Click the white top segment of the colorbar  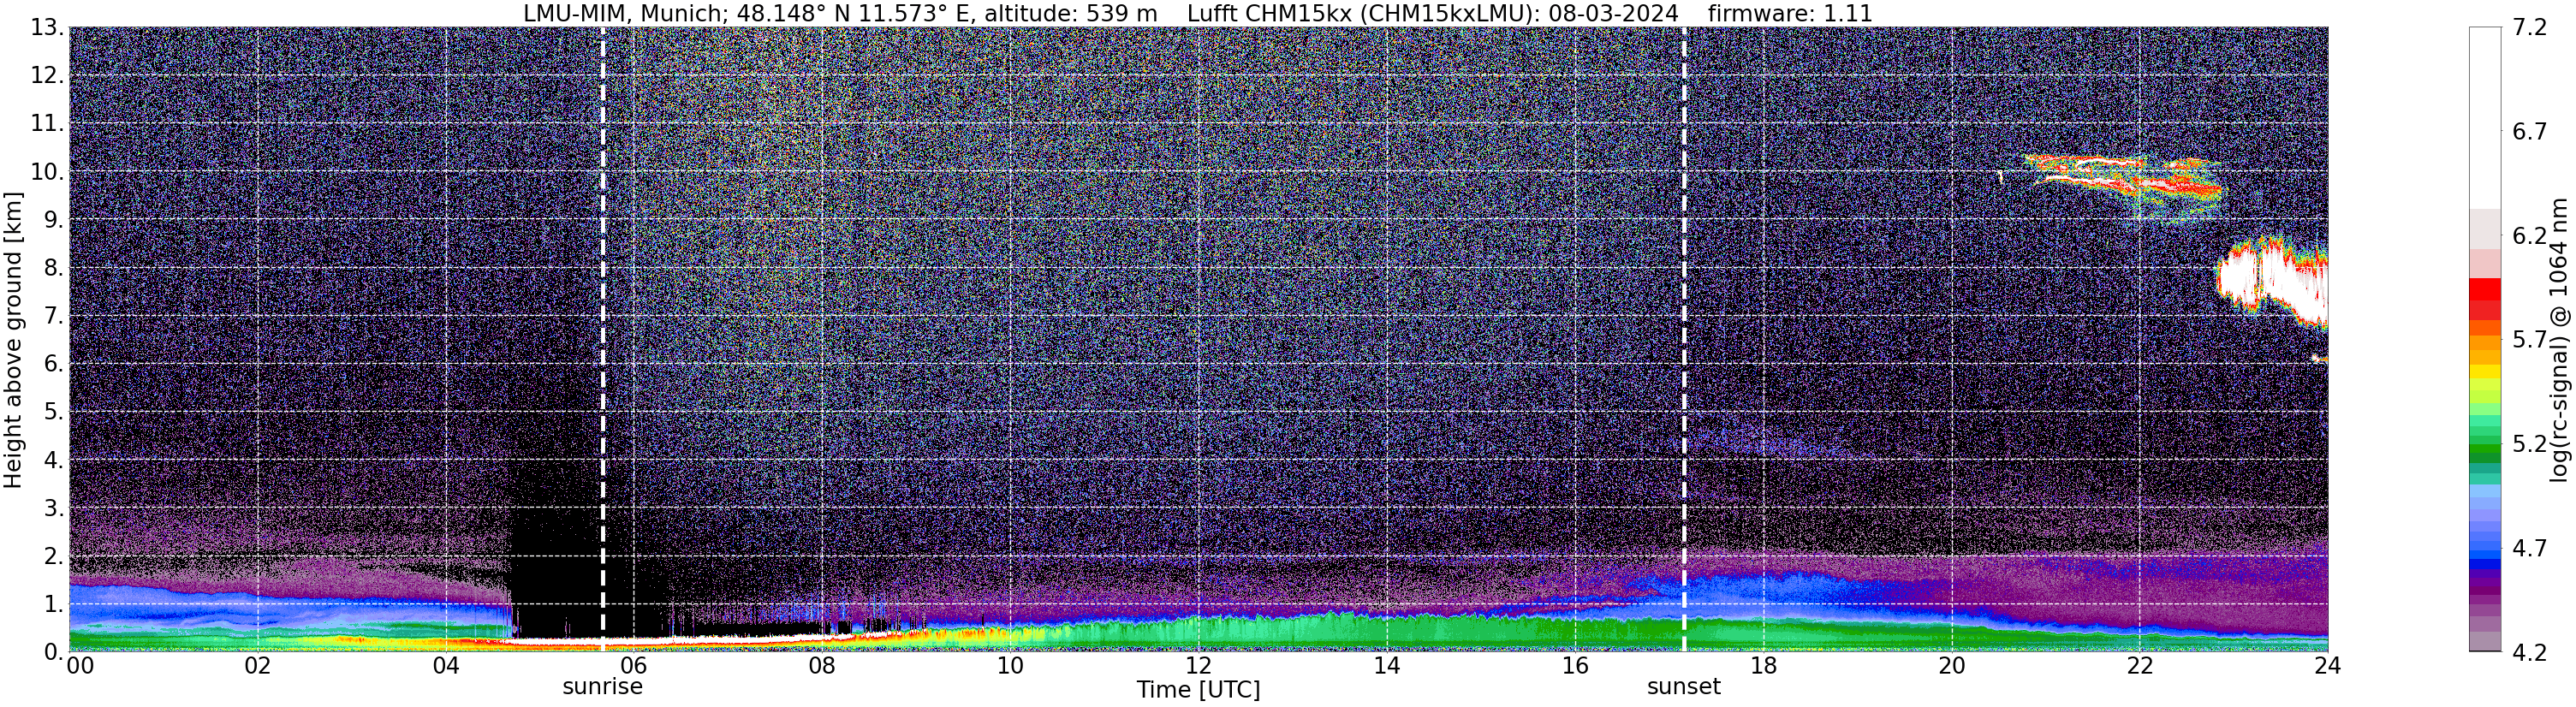[x=2485, y=118]
